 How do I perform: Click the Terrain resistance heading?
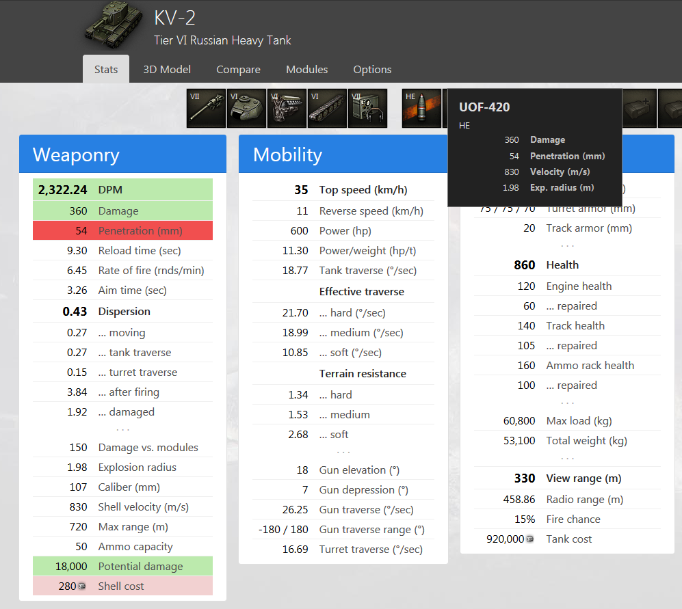[363, 374]
